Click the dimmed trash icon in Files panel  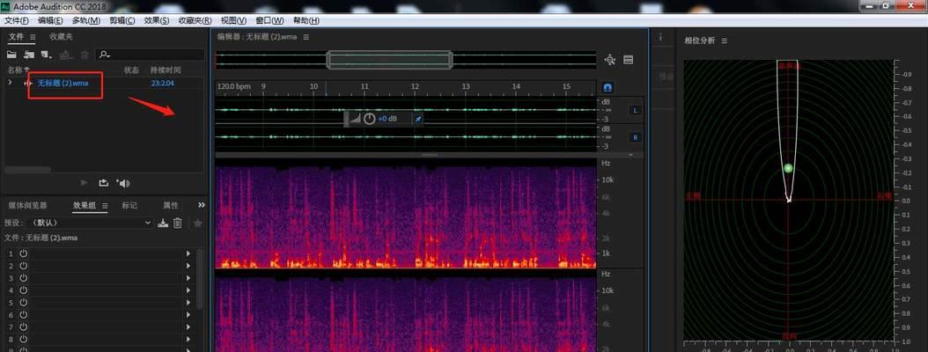(x=85, y=55)
